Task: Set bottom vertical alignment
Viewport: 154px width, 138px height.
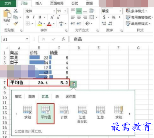Action: 85,12
